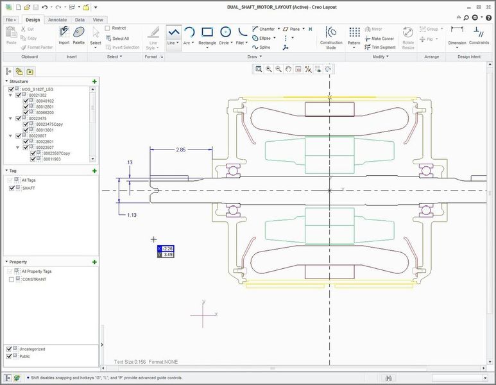Collapse the Structure panel section
Viewport: 496px width, 385px height.
point(6,81)
